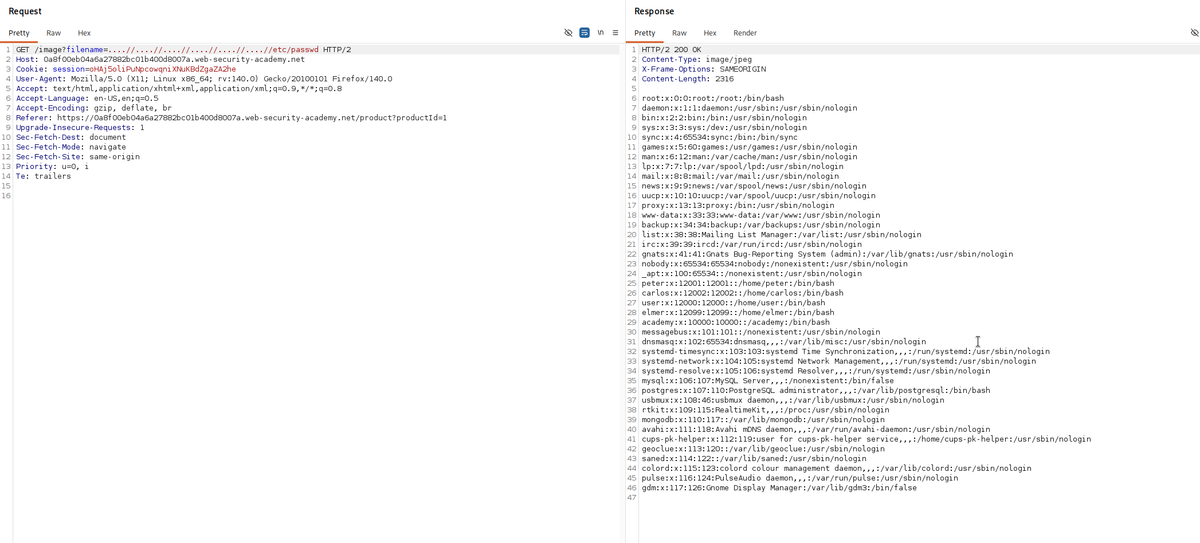Click the www-data passwd entry
Screen dimensions: 1200x543
pyautogui.click(x=761, y=215)
